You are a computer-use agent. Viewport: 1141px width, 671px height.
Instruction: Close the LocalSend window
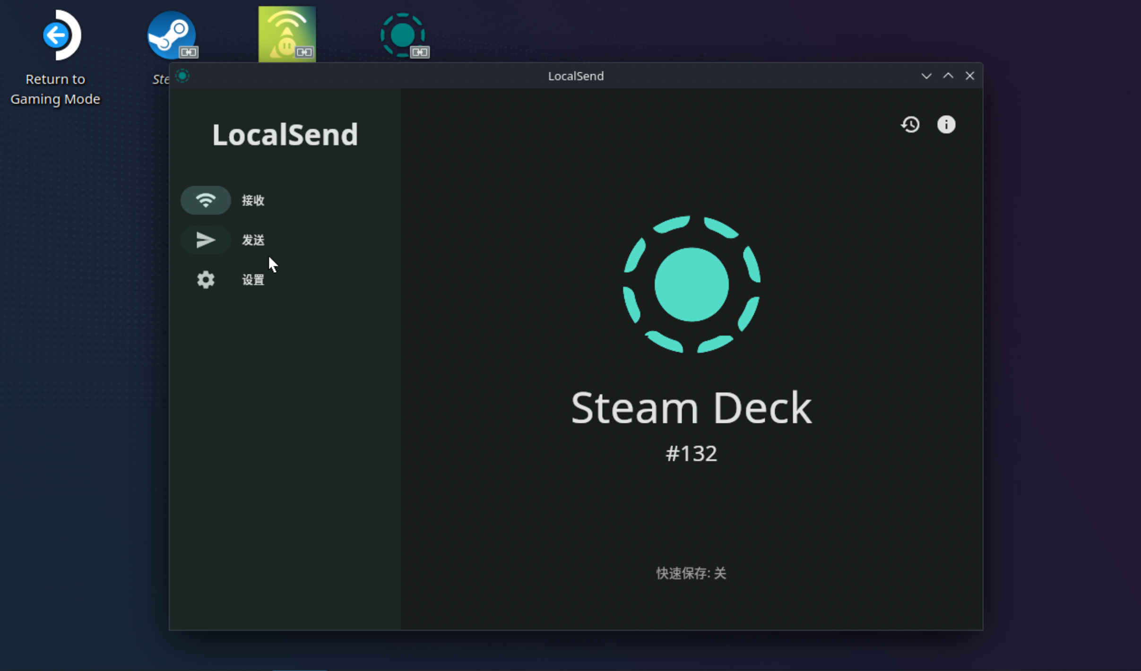[x=970, y=76]
